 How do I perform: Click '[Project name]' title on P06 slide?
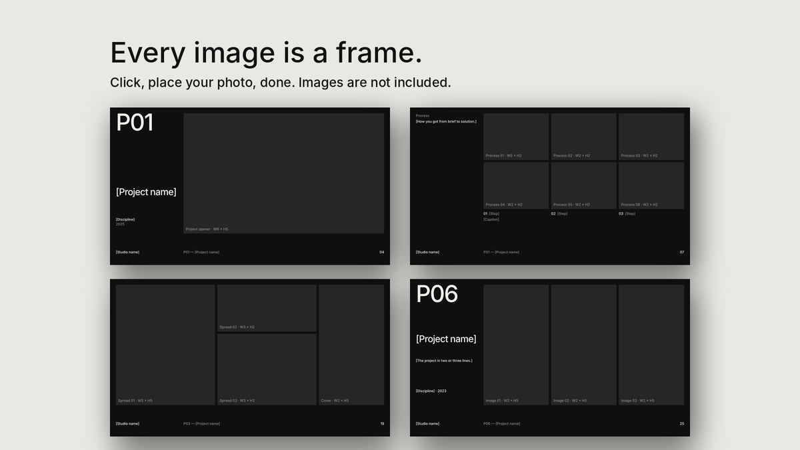pyautogui.click(x=446, y=339)
